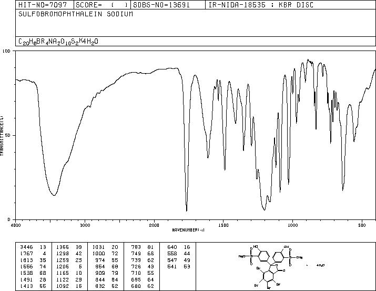
Task: Select peak table entry 680
Action: 143,286
